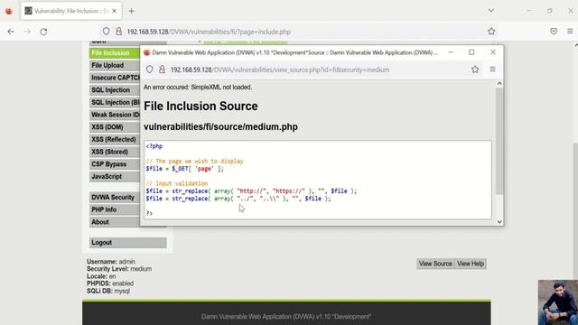Open PHP Info sidebar item
This screenshot has width=578, height=325.
115,209
